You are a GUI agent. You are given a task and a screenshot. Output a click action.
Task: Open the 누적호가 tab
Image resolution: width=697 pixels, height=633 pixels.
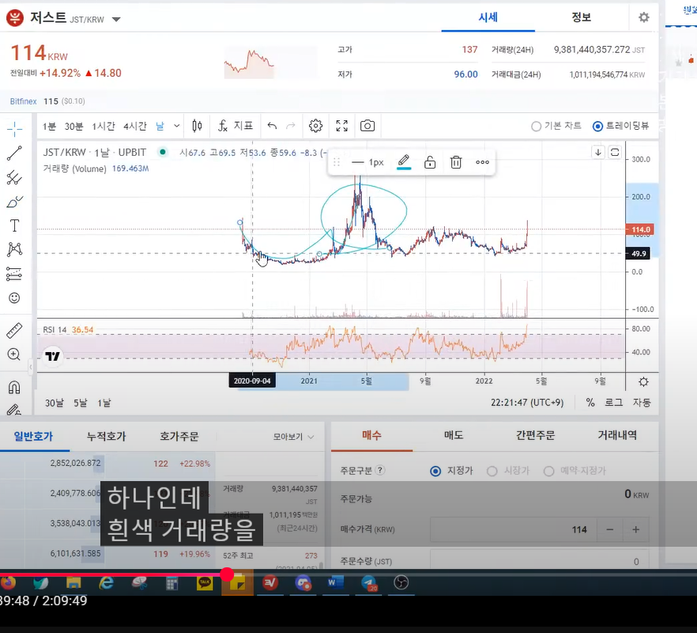tap(106, 436)
